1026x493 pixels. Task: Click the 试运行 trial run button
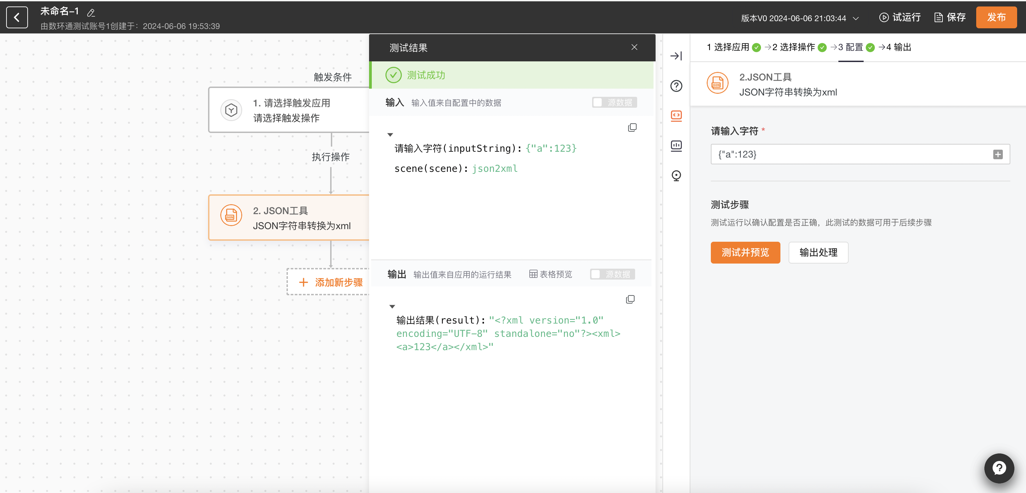click(900, 17)
